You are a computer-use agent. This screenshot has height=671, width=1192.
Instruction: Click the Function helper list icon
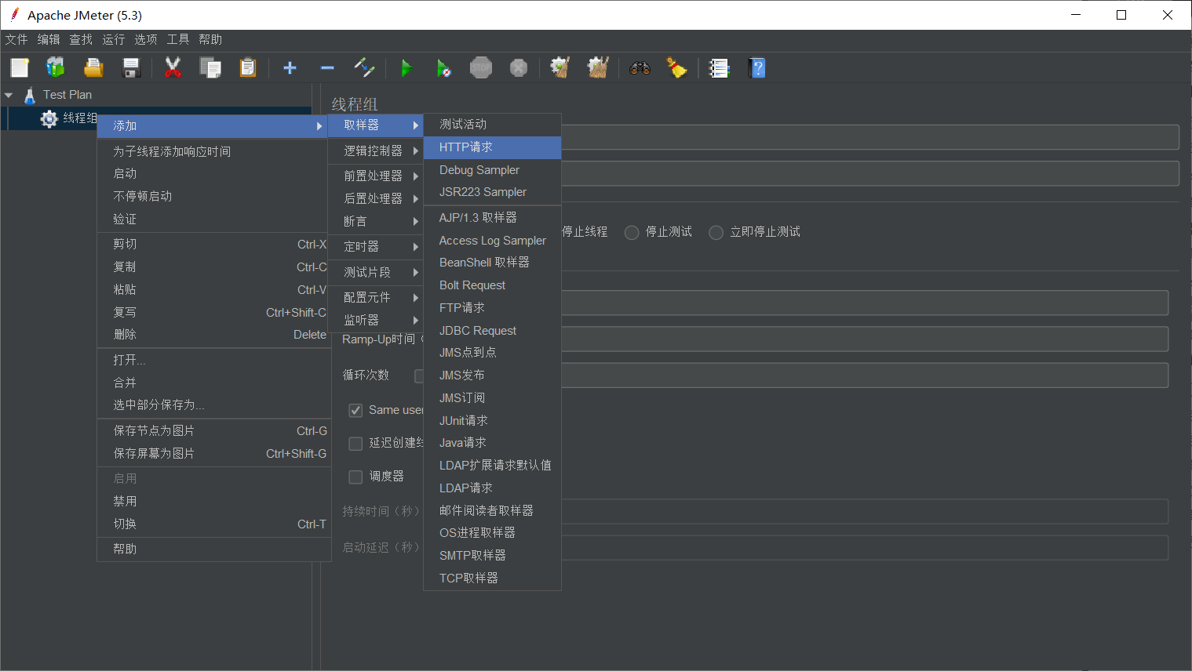[719, 68]
